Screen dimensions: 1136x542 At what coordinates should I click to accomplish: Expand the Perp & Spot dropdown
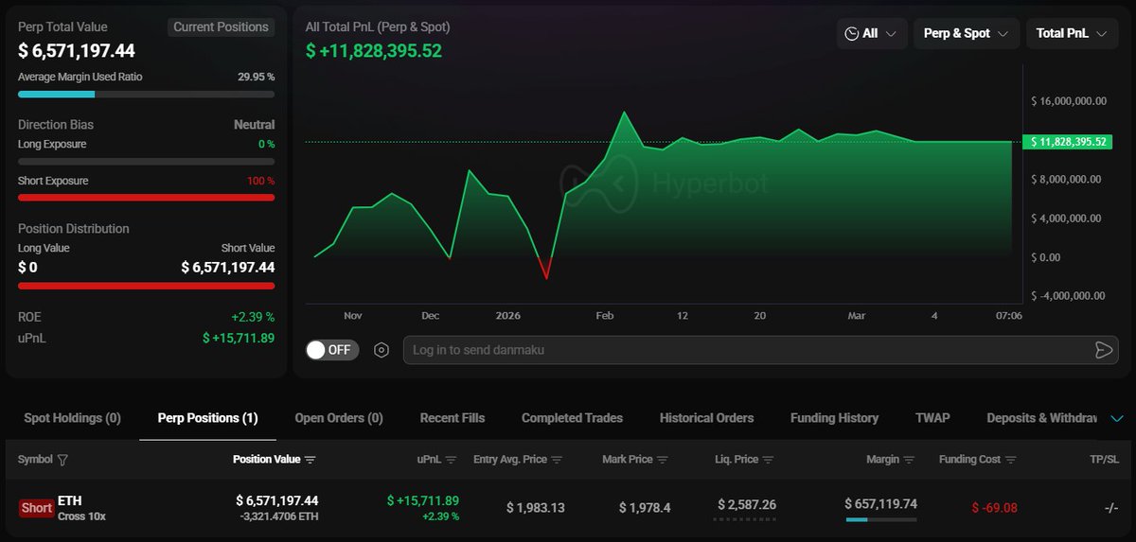tap(967, 33)
